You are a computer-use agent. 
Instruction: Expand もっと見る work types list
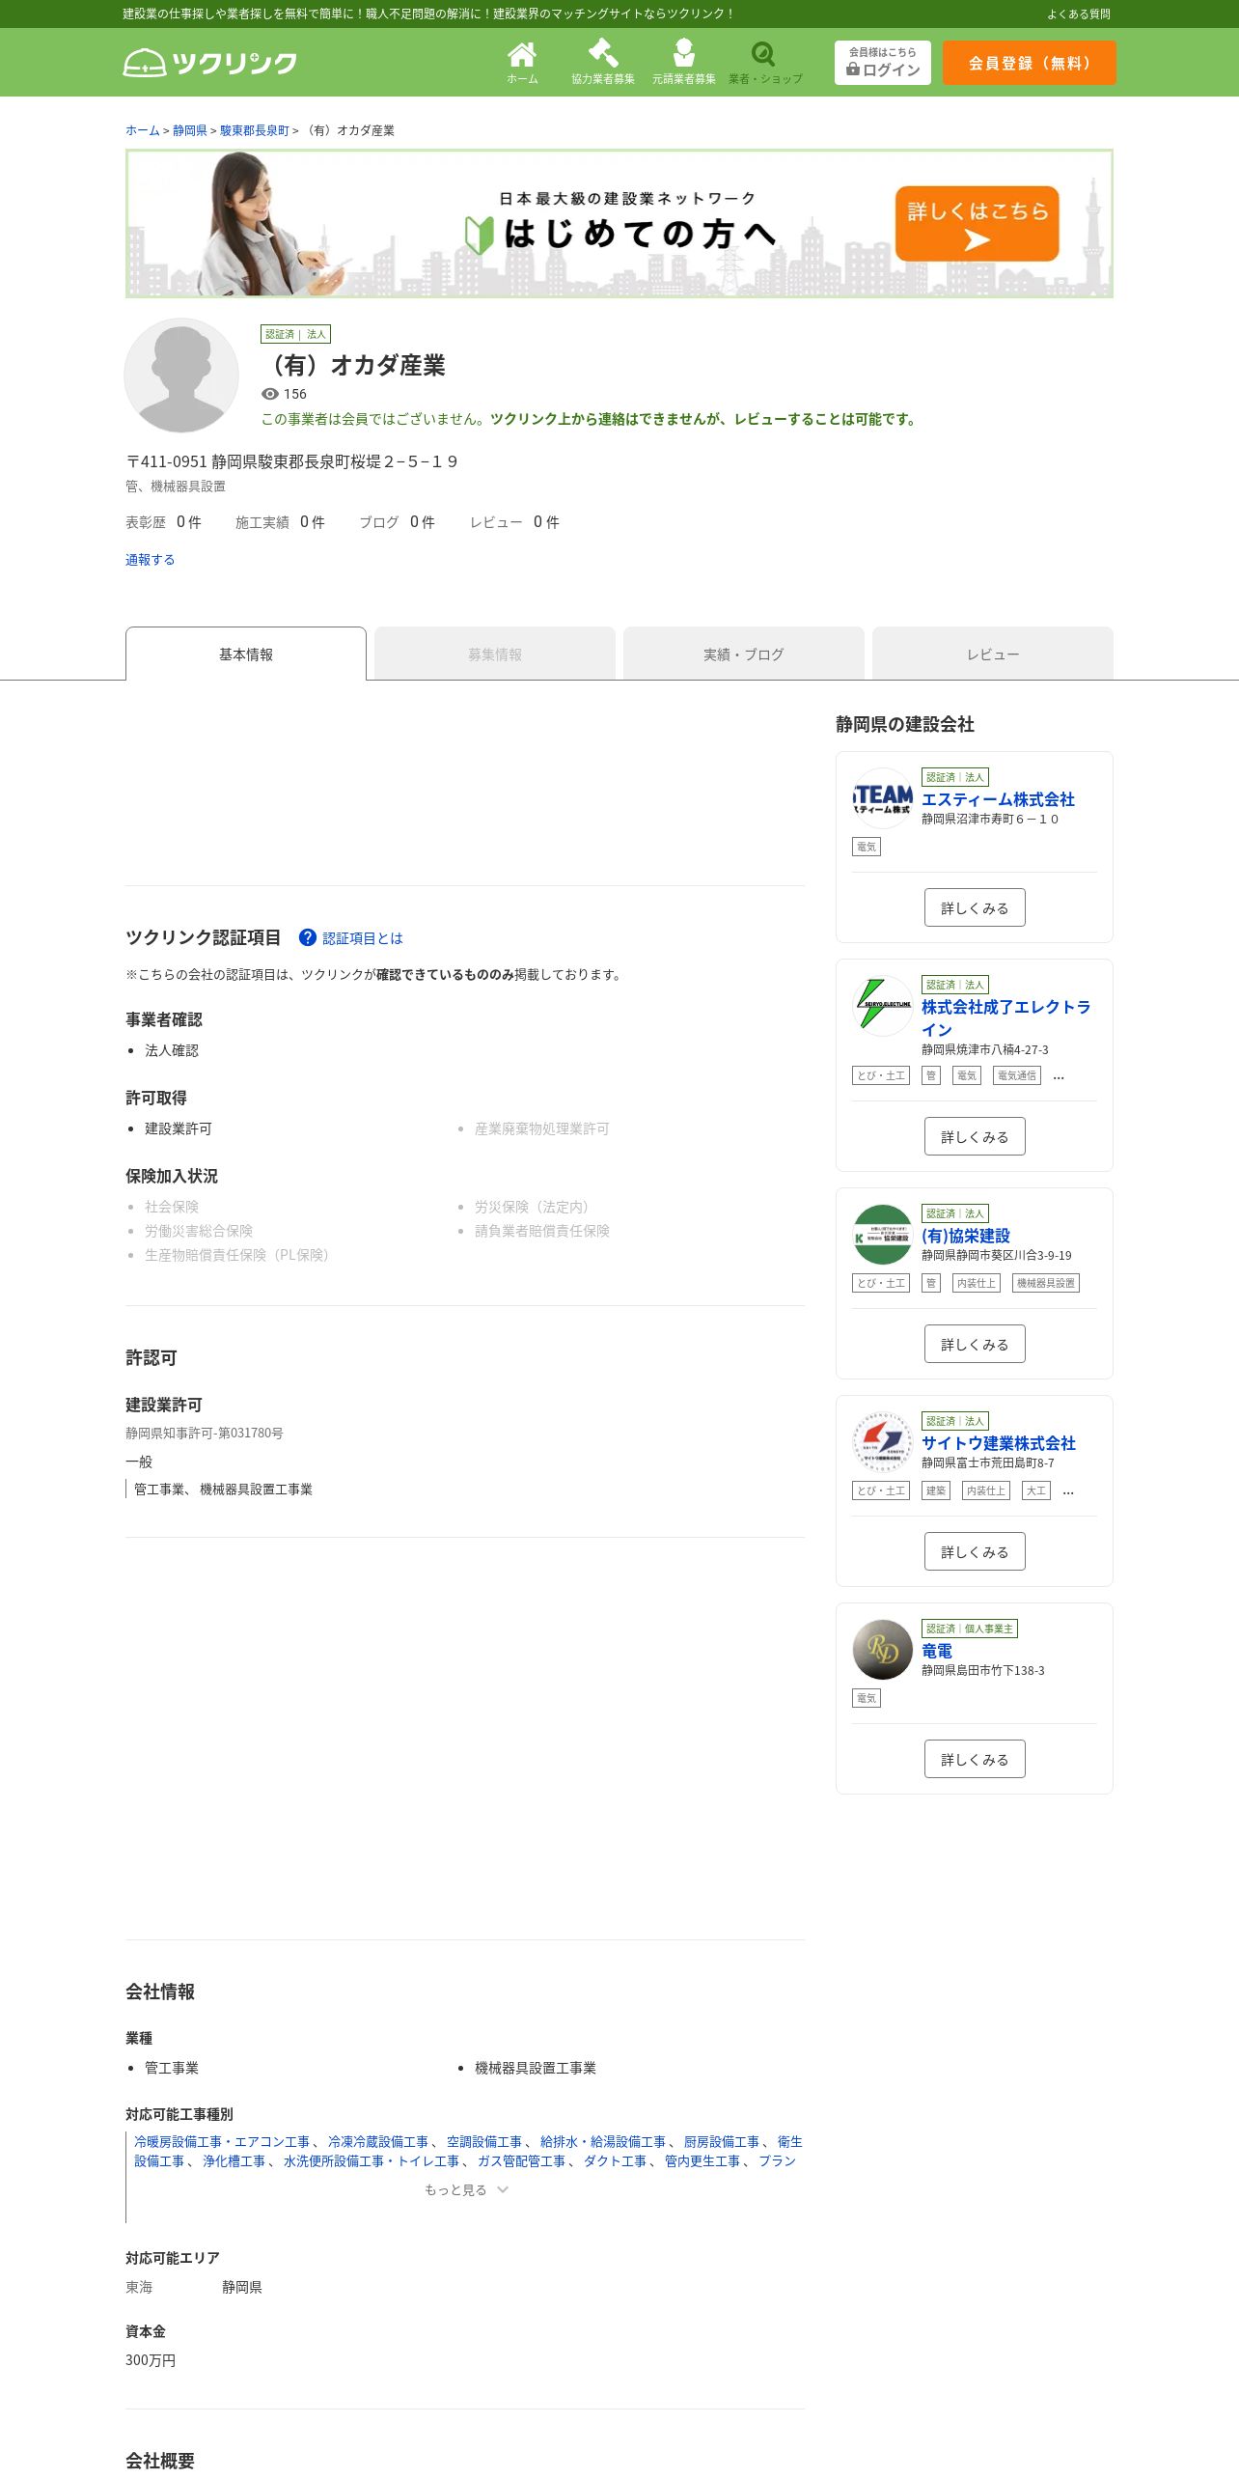[466, 2189]
